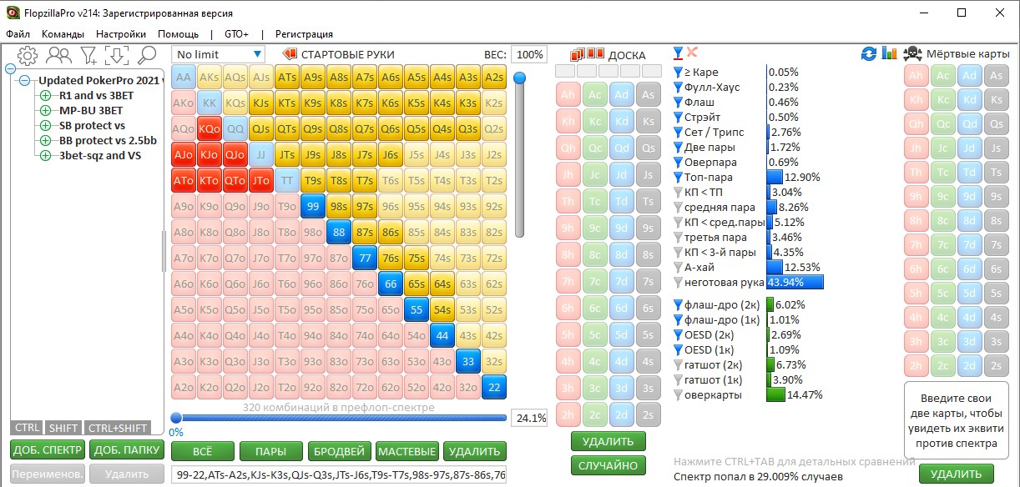Select the 99 pair cell
Screen dimensions: 1020x487
click(312, 207)
